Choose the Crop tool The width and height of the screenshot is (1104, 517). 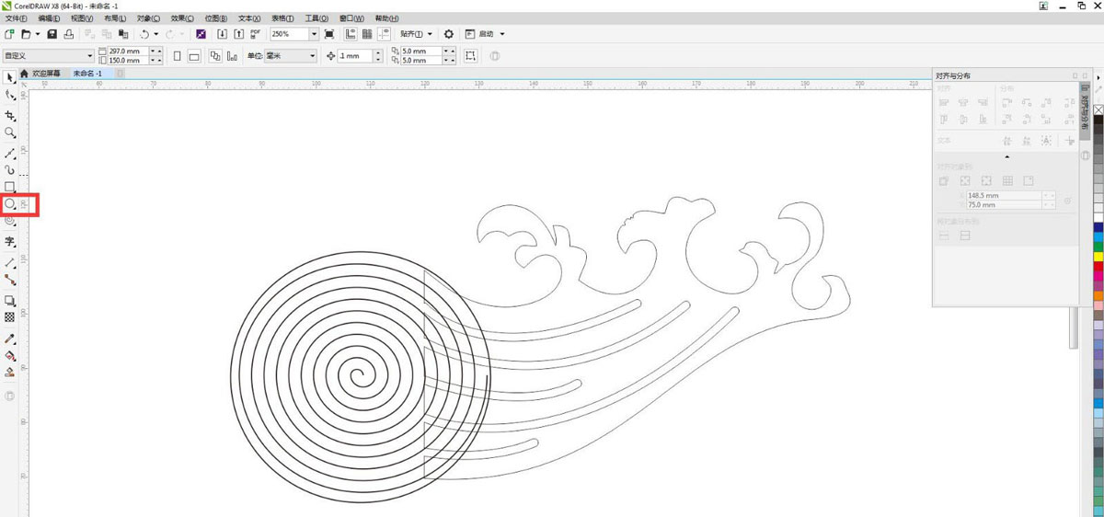10,116
